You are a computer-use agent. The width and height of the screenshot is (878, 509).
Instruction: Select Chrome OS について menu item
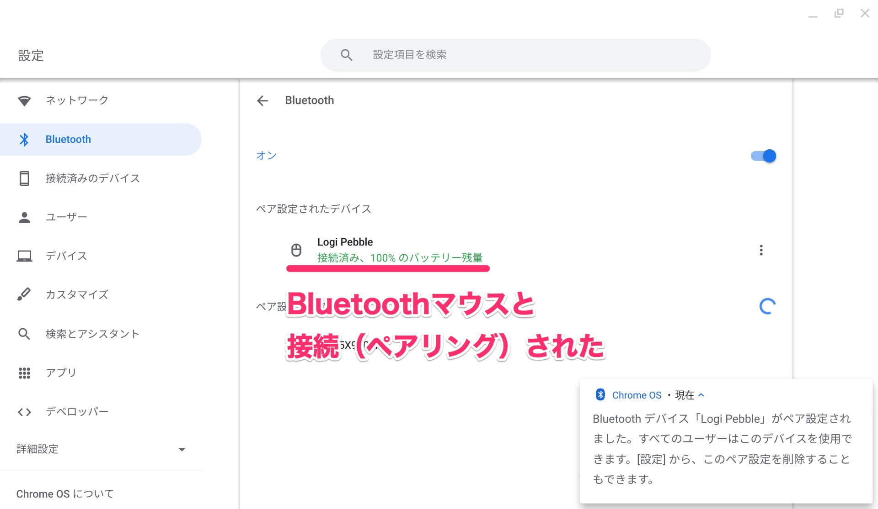pyautogui.click(x=69, y=494)
